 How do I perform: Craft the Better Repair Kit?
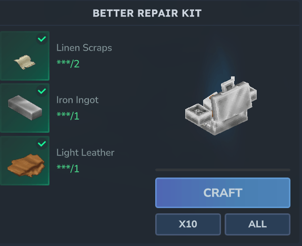point(223,193)
